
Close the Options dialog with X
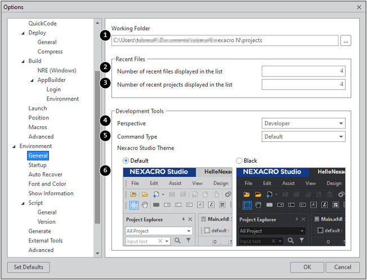[x=359, y=7]
